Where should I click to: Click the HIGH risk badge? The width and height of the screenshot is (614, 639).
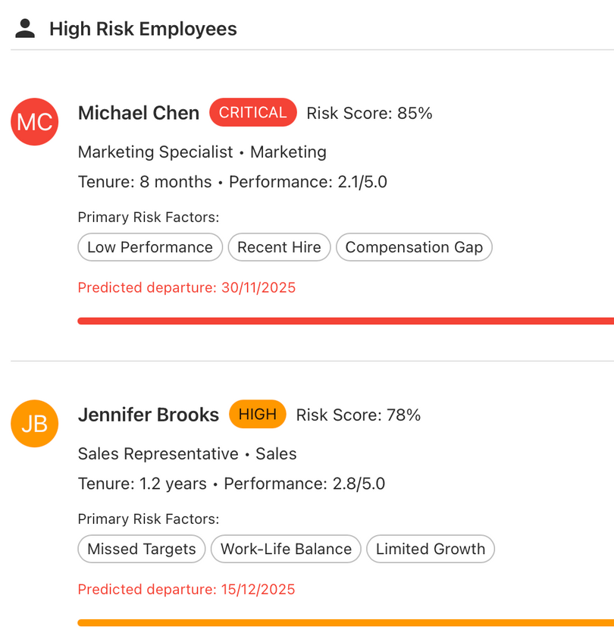[x=257, y=414]
